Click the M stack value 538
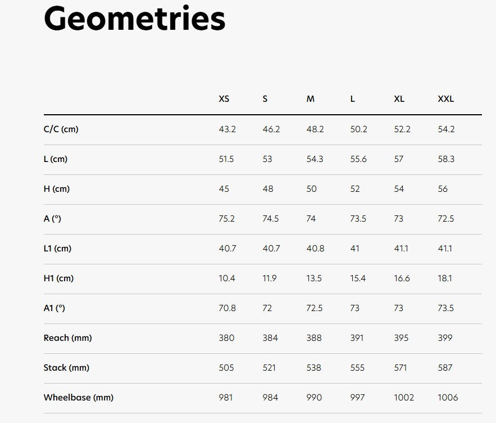This screenshot has width=496, height=423. coord(314,367)
